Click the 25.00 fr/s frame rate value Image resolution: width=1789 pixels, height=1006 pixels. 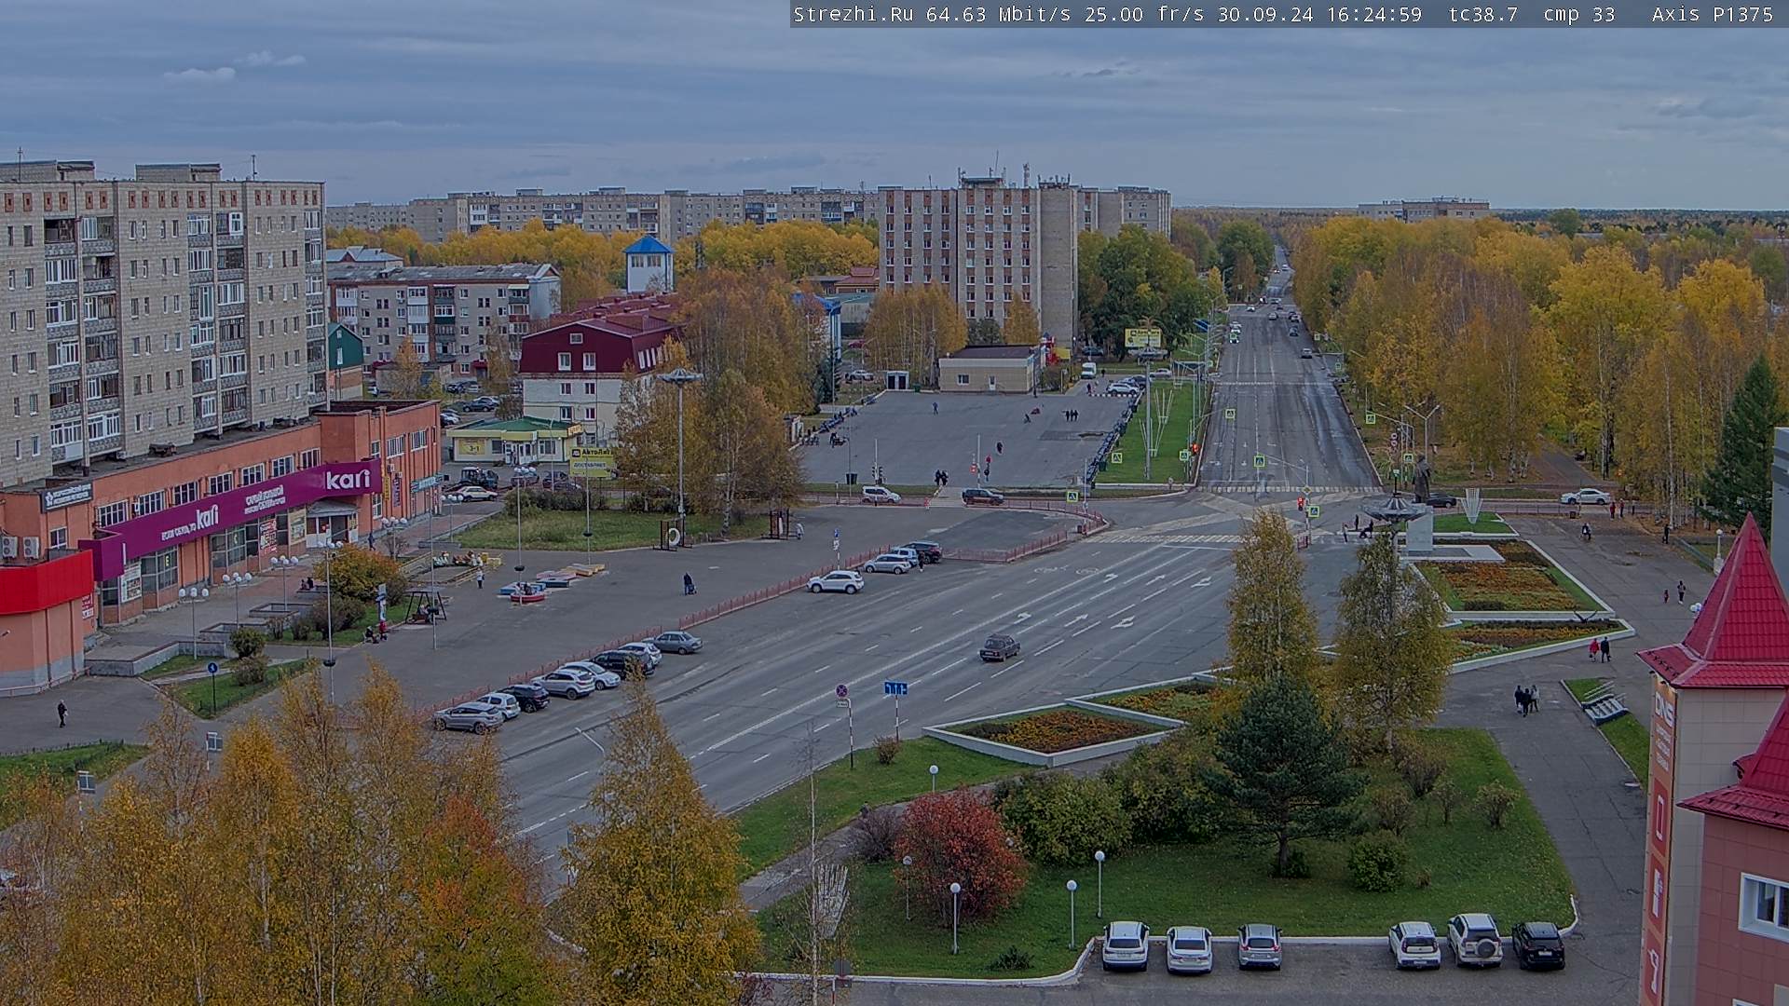[x=1144, y=14]
